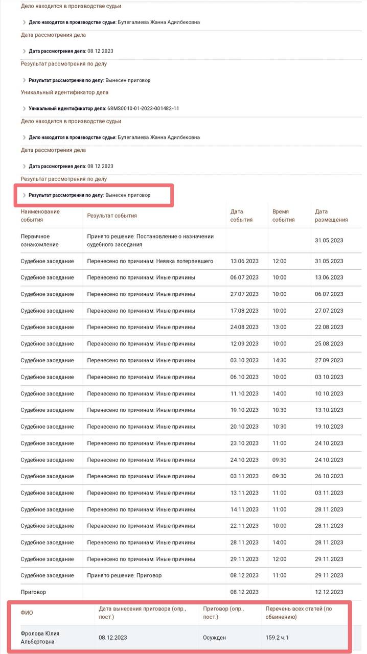Click the chevron inside the red-highlighted result row
Screen dimensions: 367x654
[x=24, y=195]
